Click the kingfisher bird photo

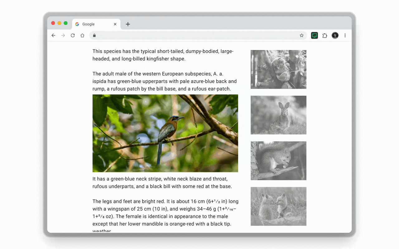[x=165, y=133]
